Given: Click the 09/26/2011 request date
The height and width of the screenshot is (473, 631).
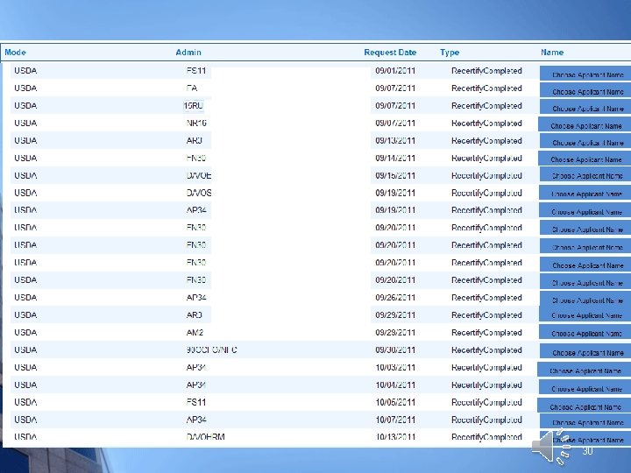Looking at the screenshot, I should [395, 298].
